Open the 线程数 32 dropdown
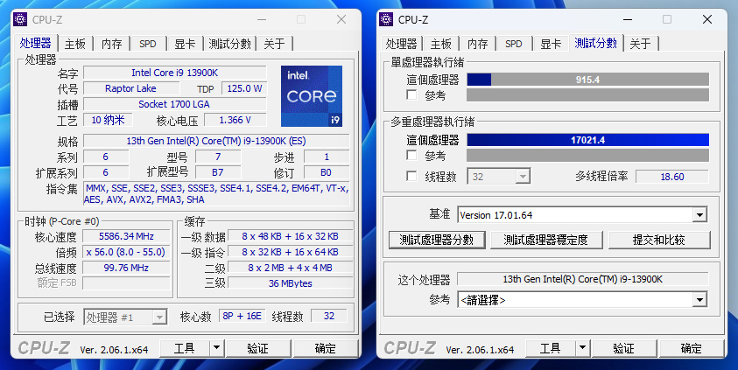Viewport: 738px width, 370px height. pyautogui.click(x=499, y=177)
